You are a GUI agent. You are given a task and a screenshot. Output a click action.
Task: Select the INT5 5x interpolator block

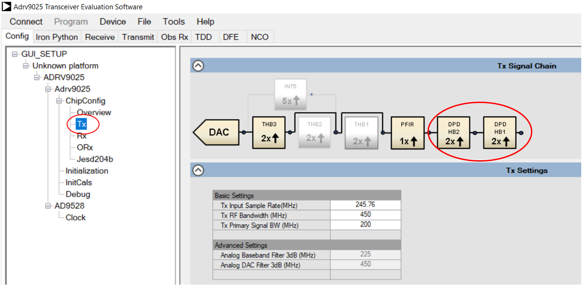pyautogui.click(x=290, y=95)
